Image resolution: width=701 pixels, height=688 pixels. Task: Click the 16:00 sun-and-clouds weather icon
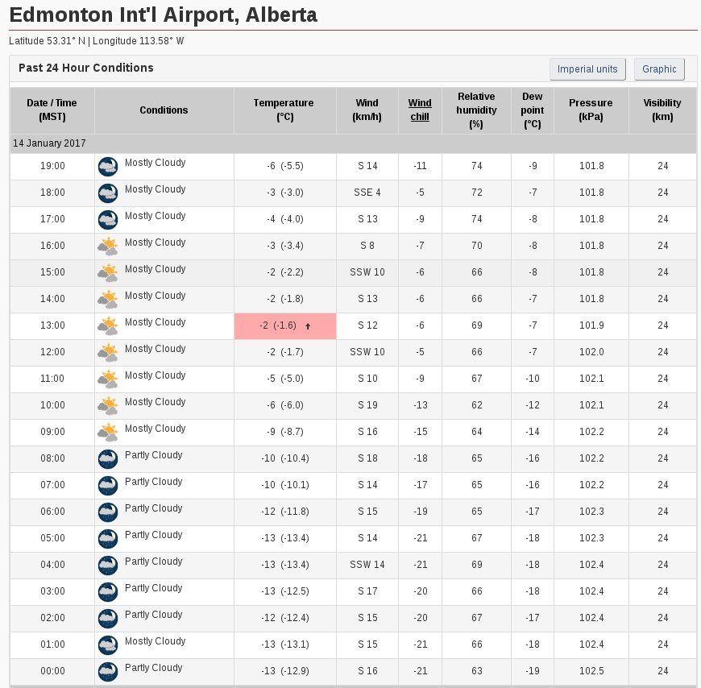click(x=108, y=247)
